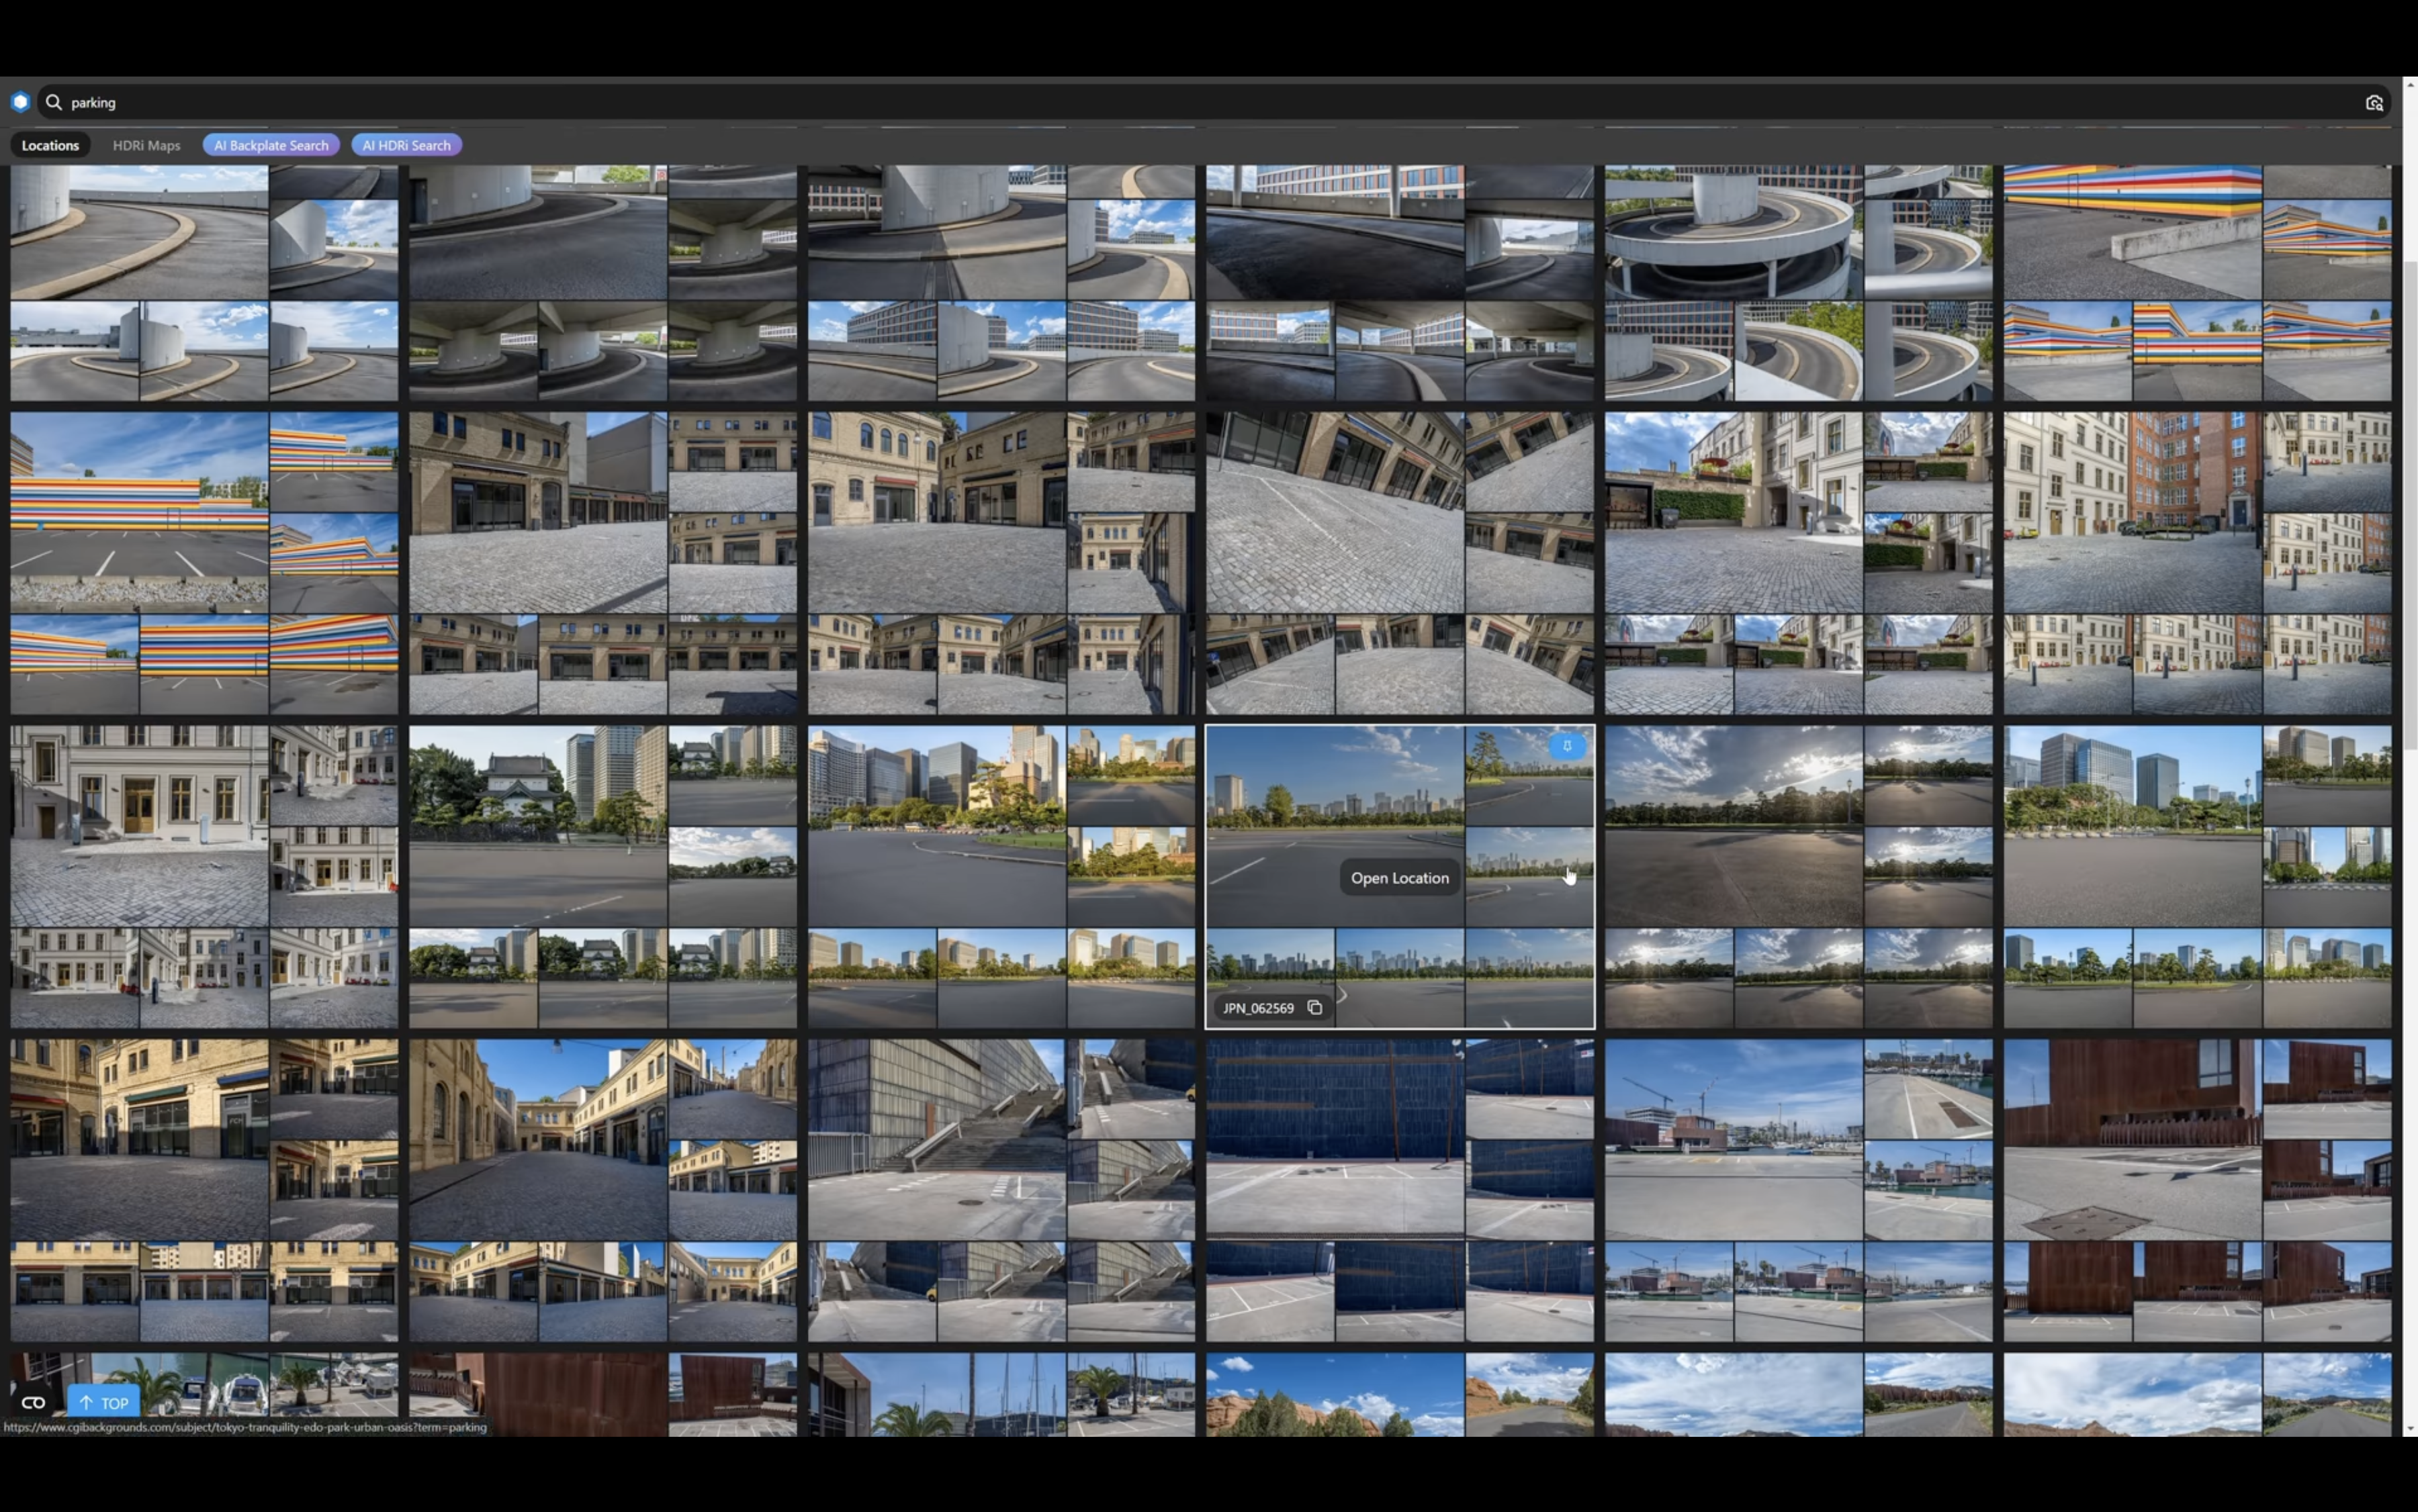Open AI HDRi Search
Image resolution: width=2418 pixels, height=1512 pixels.
coord(406,145)
